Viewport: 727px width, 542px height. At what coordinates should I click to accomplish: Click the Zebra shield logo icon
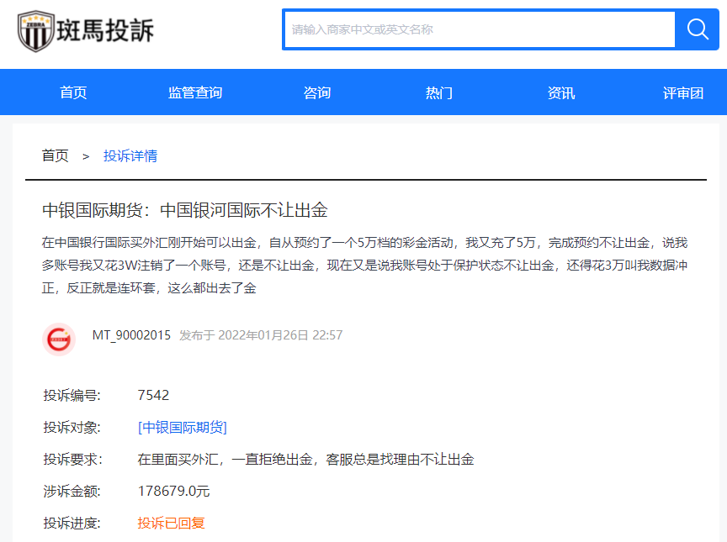click(x=35, y=31)
